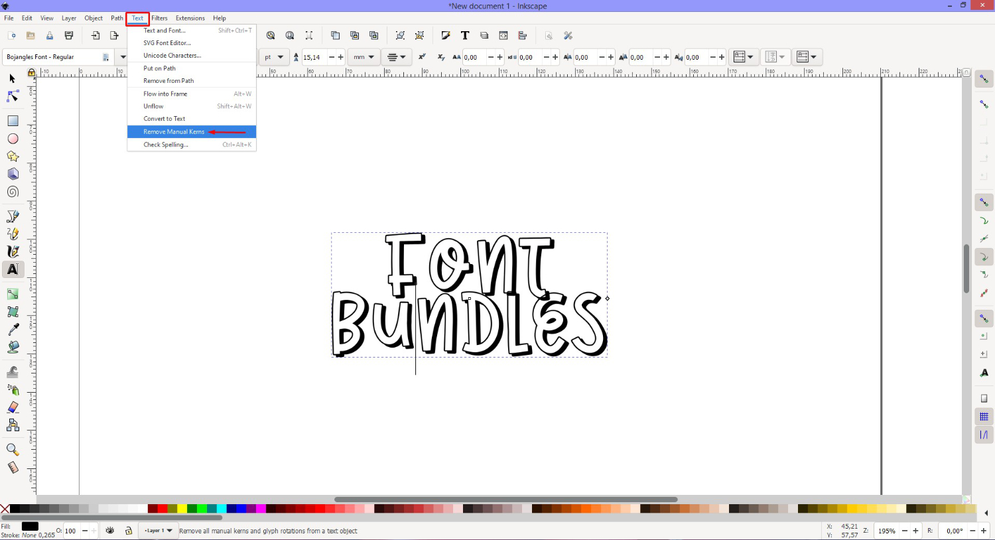Click the Open file folder icon
Screen dimensions: 995x540
[x=31, y=36]
